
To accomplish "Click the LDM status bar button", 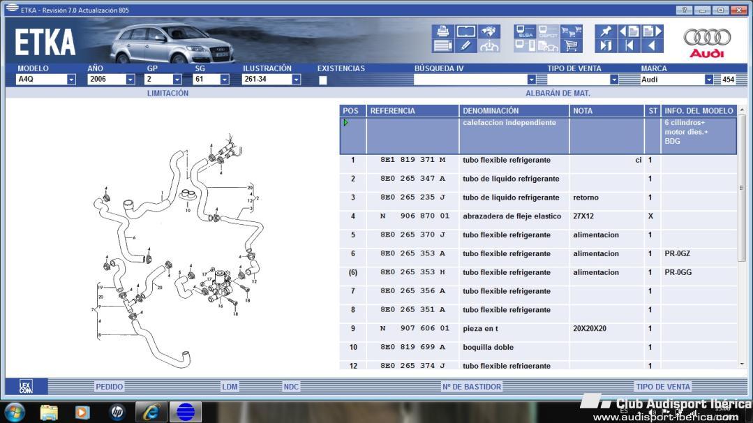I will pyautogui.click(x=230, y=387).
